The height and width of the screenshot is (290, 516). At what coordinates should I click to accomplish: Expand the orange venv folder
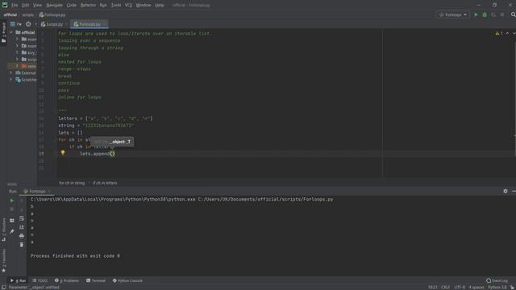17,66
